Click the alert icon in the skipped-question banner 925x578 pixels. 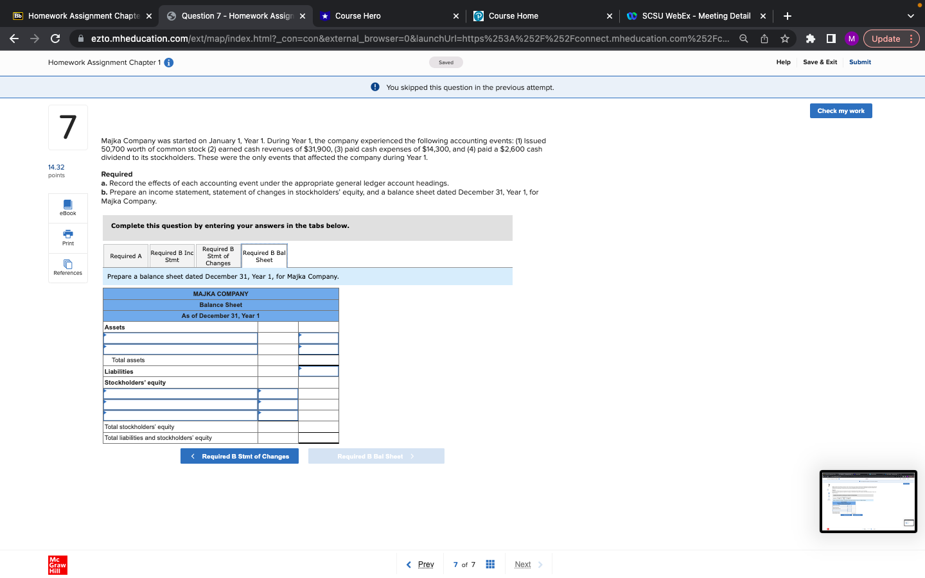coord(374,87)
